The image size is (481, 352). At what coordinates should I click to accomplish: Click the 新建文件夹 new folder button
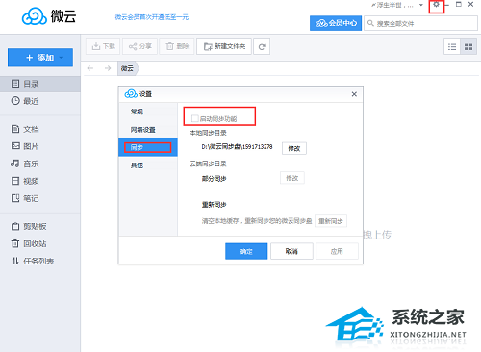coord(224,47)
